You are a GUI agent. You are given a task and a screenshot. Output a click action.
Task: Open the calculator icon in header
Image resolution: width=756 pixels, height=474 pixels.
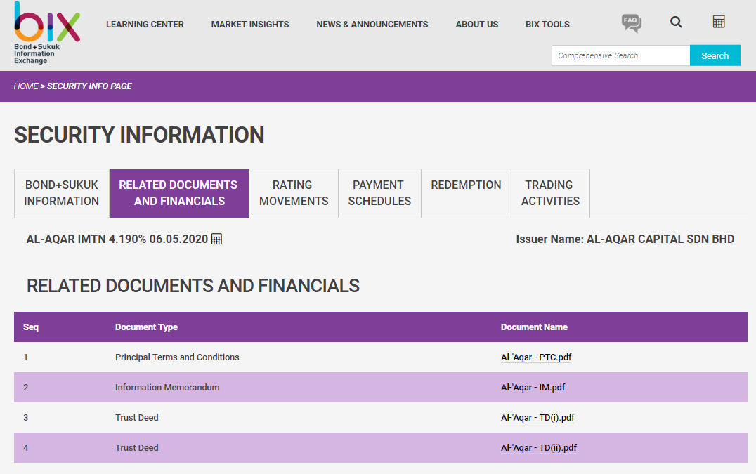[x=718, y=22]
